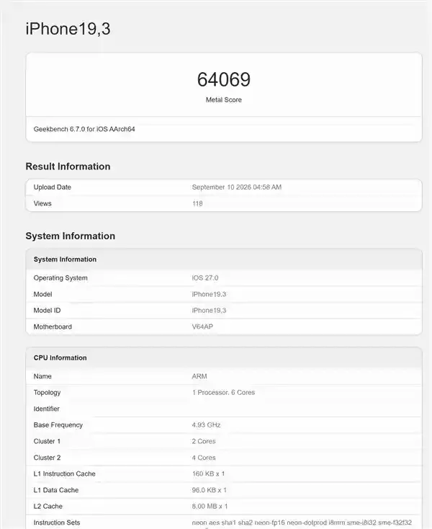This screenshot has height=529, width=432.
Task: Select the 64069 Metal score number
Action: pyautogui.click(x=224, y=79)
